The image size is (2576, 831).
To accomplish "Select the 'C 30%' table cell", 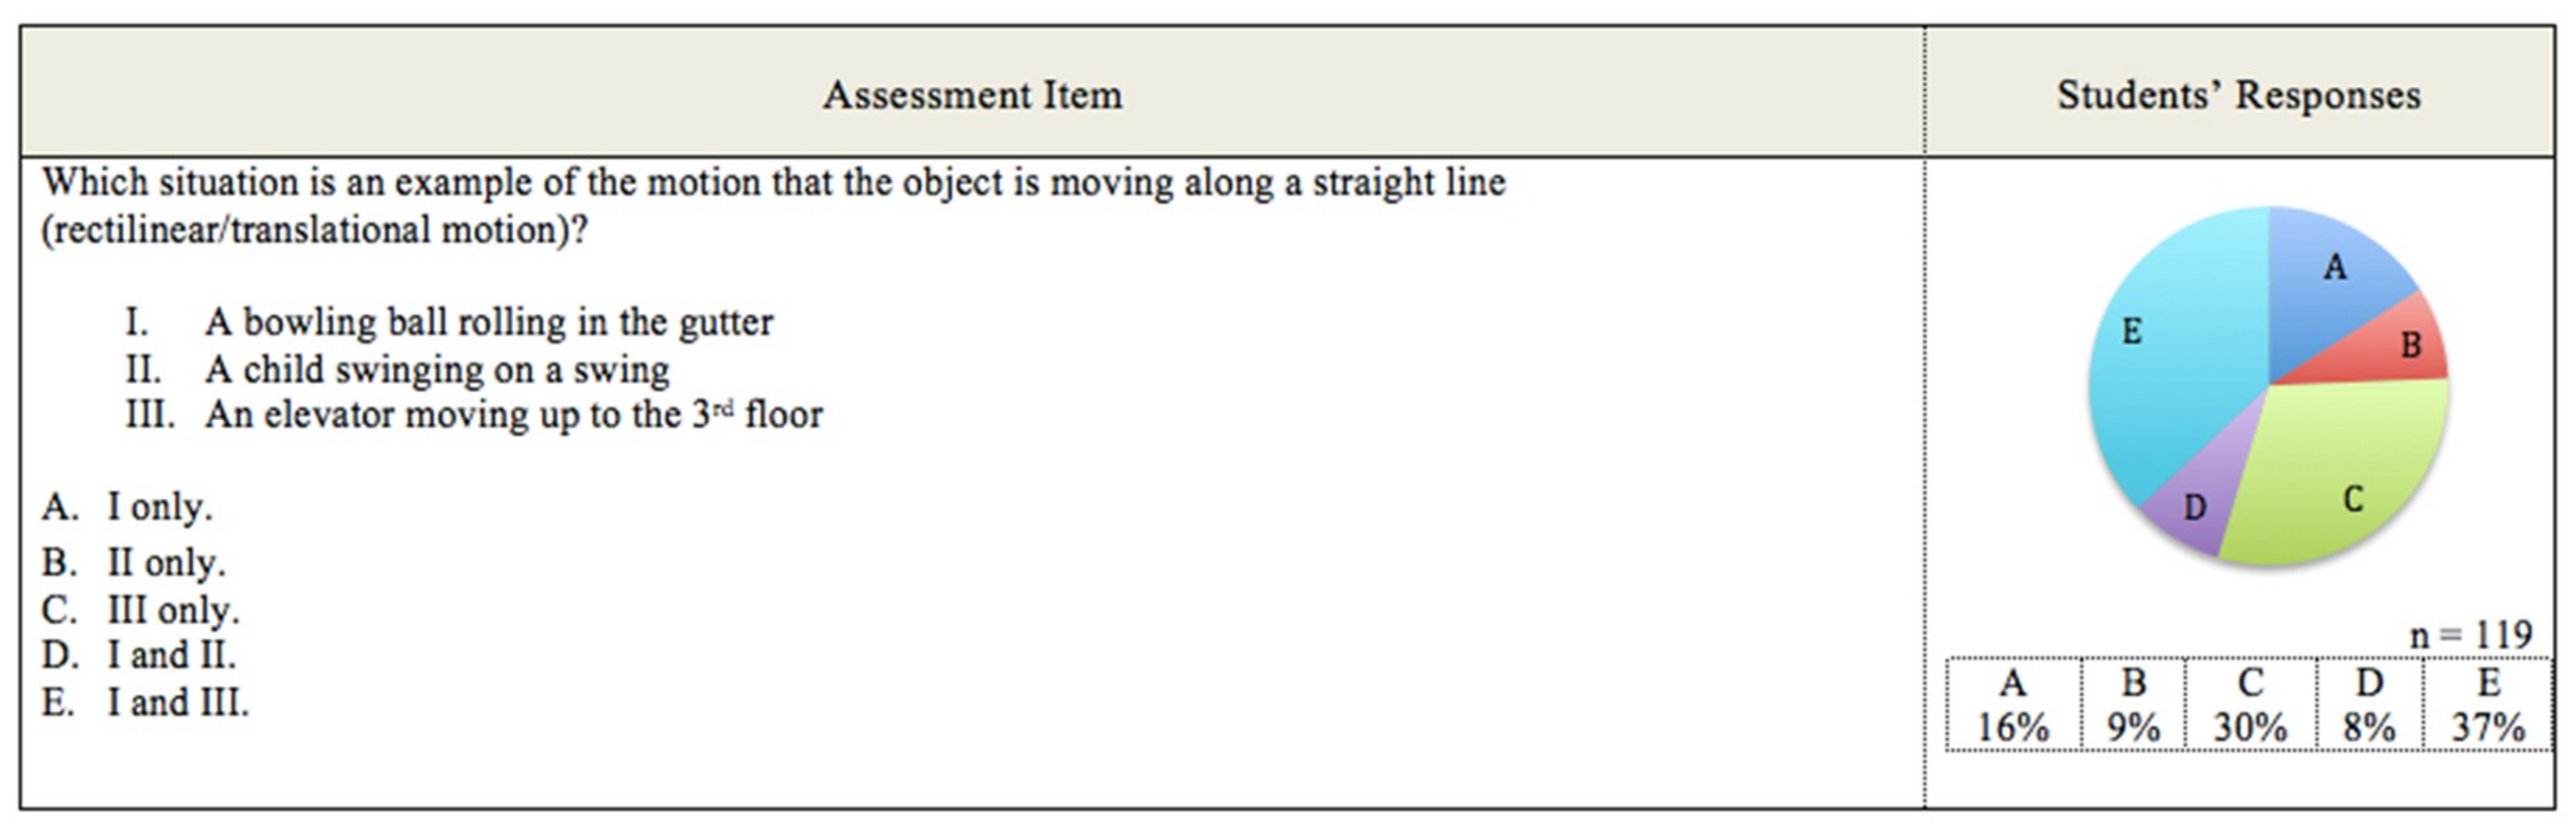I will 2250,705.
